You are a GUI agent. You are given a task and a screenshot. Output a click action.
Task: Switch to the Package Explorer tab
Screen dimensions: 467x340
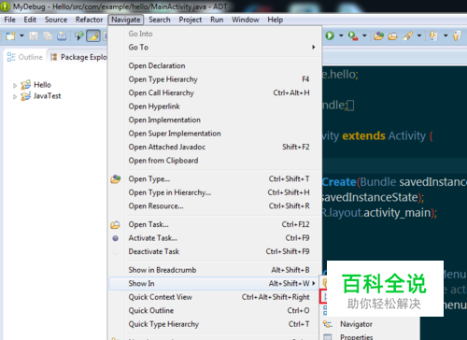tap(78, 57)
